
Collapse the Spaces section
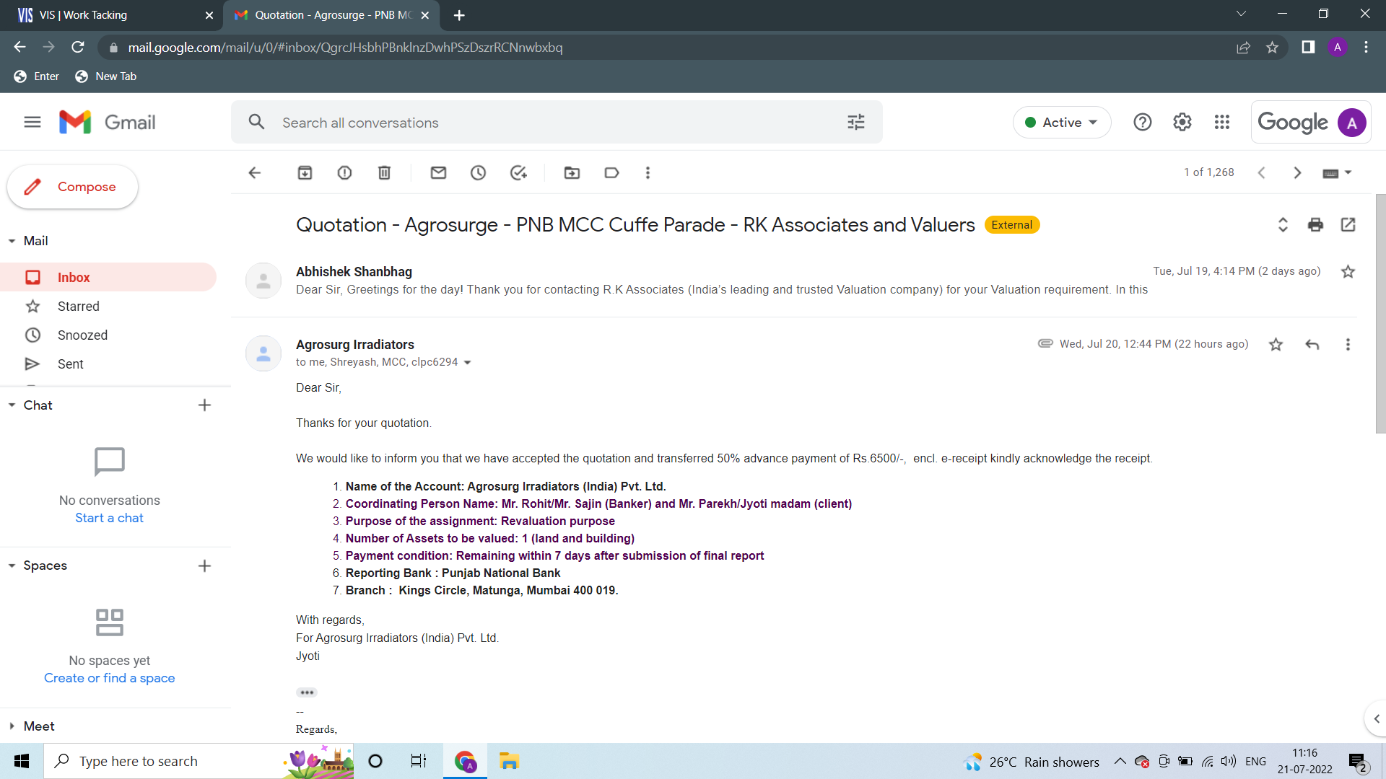click(12, 566)
